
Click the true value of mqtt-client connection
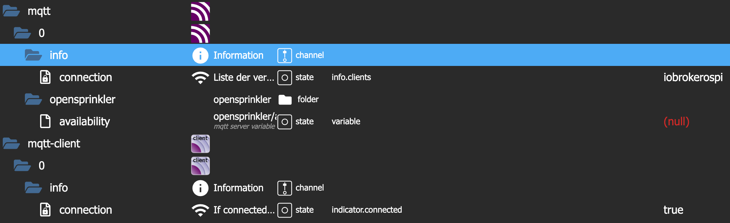(673, 210)
